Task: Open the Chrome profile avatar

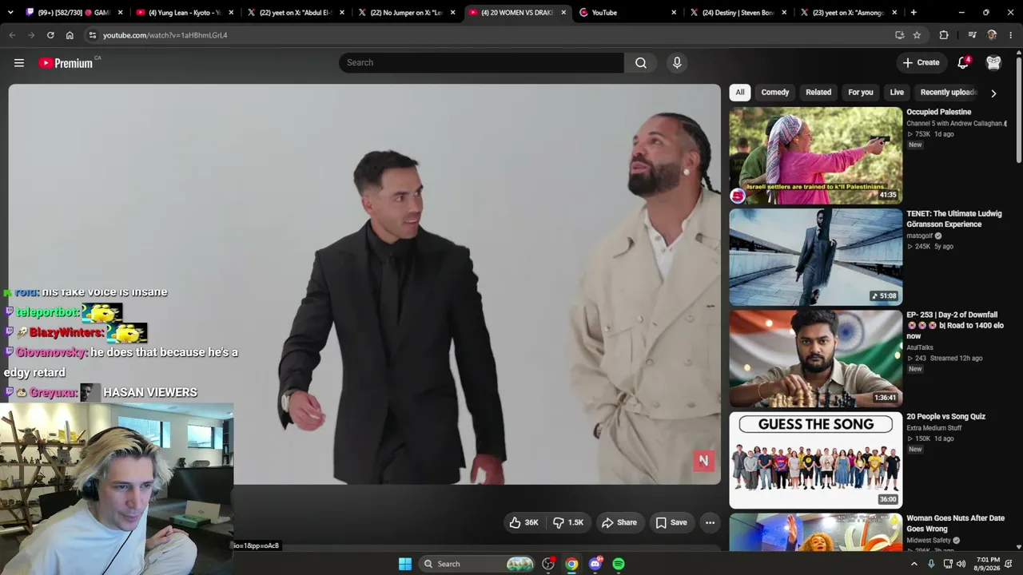Action: 992,35
